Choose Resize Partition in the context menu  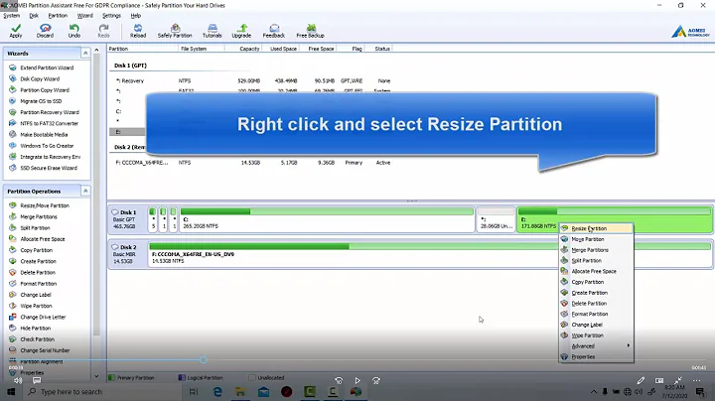point(596,228)
